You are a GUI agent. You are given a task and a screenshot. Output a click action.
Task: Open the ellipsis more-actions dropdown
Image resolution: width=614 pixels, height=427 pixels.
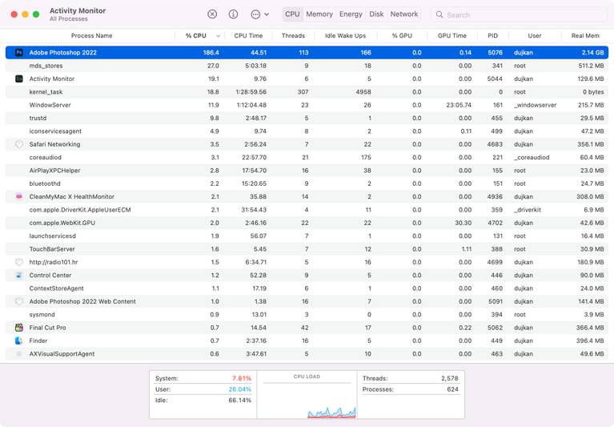pyautogui.click(x=259, y=14)
